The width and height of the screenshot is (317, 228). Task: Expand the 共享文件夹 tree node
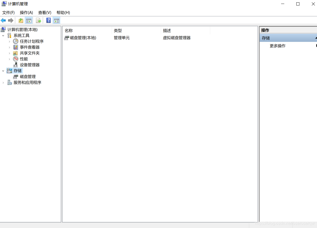(9, 53)
